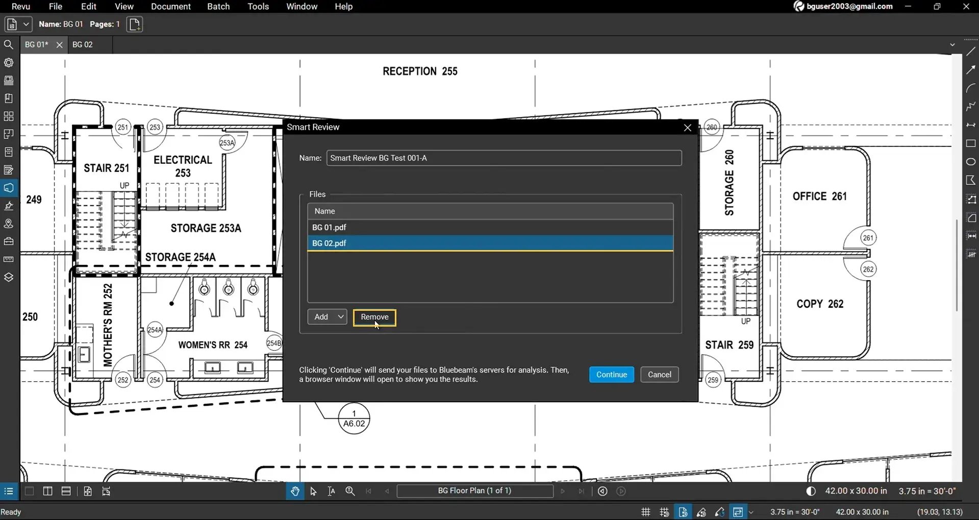Screen dimensions: 979x520
Task: Open the Layers panel icon
Action: (x=8, y=277)
